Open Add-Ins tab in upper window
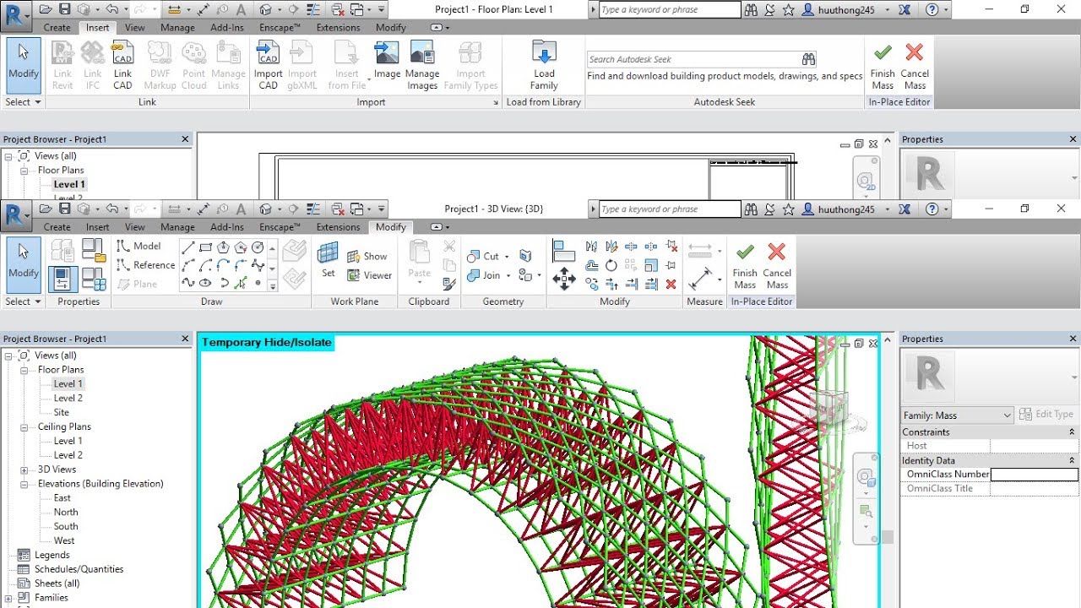 (x=227, y=27)
